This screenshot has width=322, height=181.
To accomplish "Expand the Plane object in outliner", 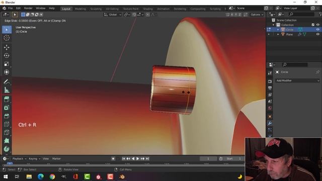I will pyautogui.click(x=278, y=35).
